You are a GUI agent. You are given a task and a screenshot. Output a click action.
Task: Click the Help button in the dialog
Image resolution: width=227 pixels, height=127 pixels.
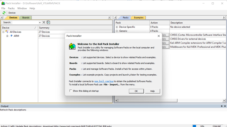153,91
